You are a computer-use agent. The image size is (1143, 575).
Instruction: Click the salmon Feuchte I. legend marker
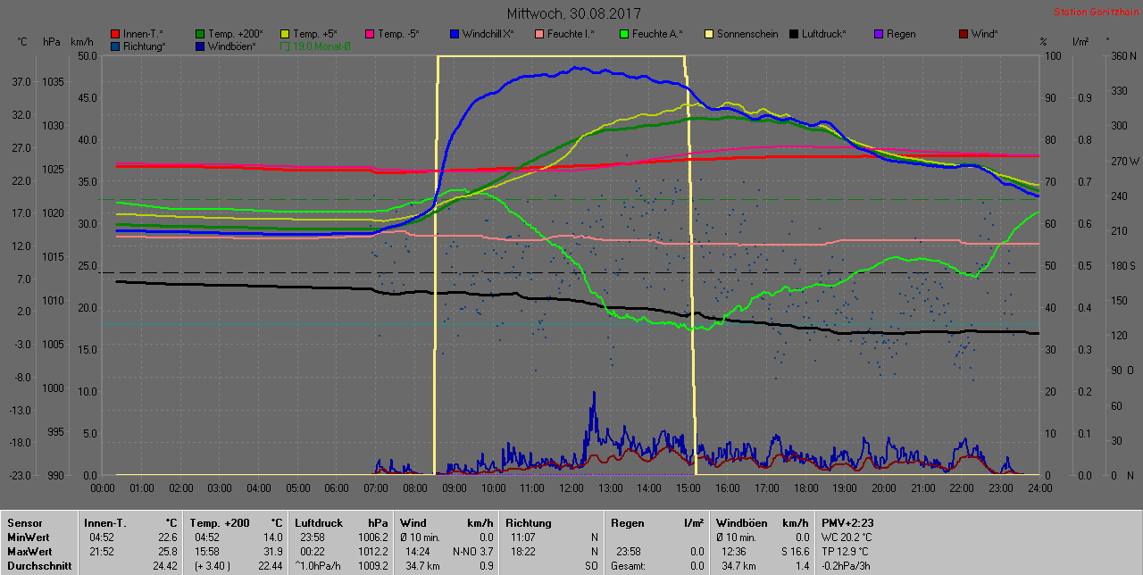coord(539,35)
